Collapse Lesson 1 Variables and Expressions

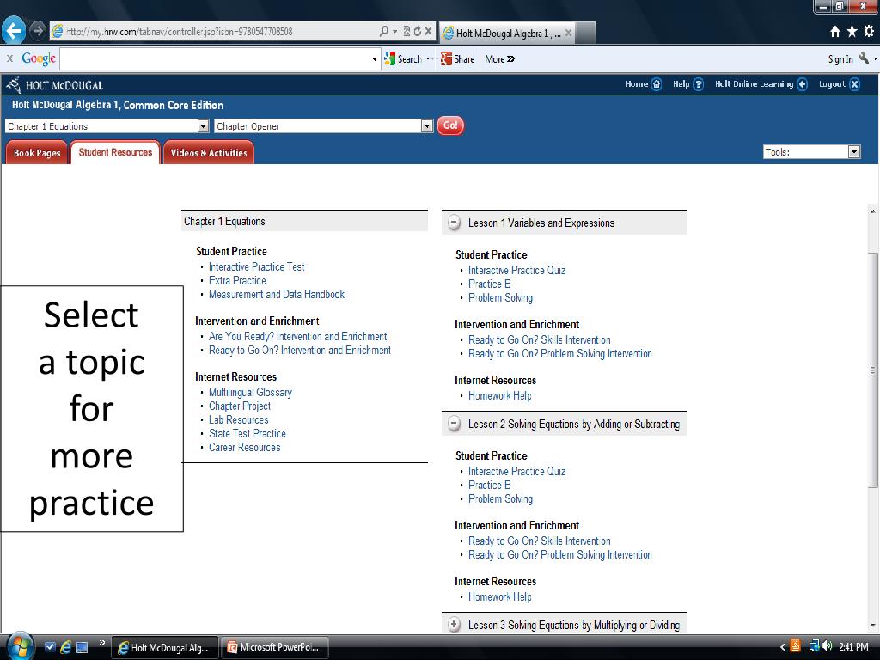[454, 223]
